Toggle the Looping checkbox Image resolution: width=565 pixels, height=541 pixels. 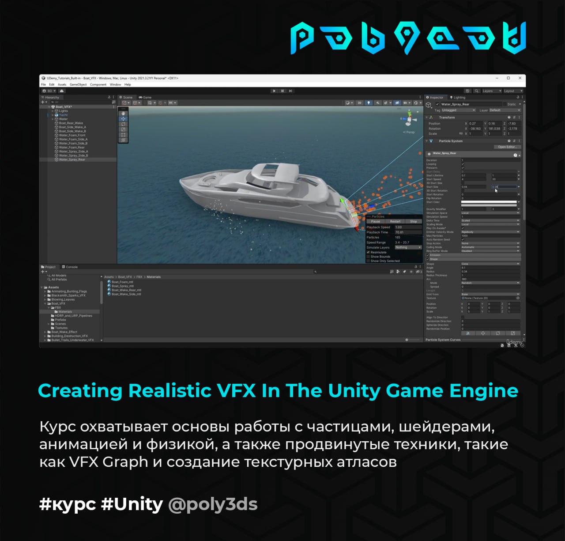(x=463, y=164)
